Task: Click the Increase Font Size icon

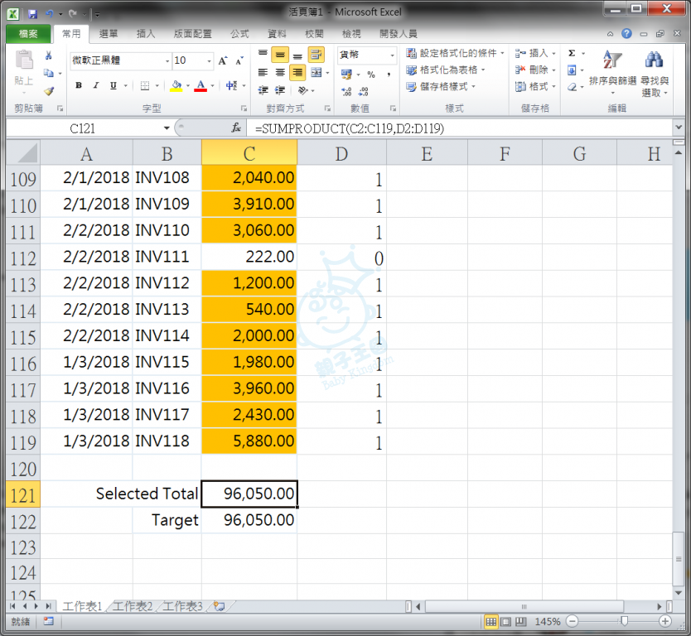Action: tap(222, 60)
